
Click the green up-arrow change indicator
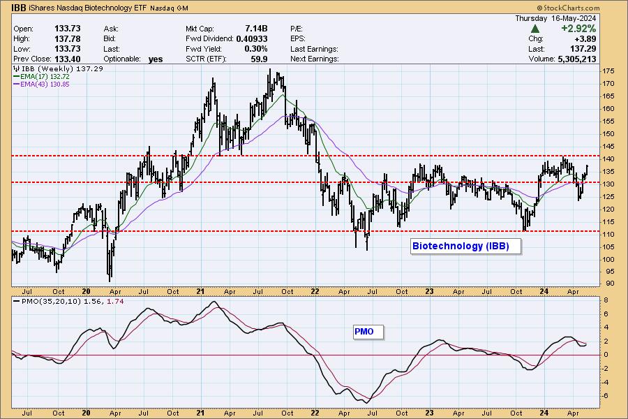[x=534, y=29]
